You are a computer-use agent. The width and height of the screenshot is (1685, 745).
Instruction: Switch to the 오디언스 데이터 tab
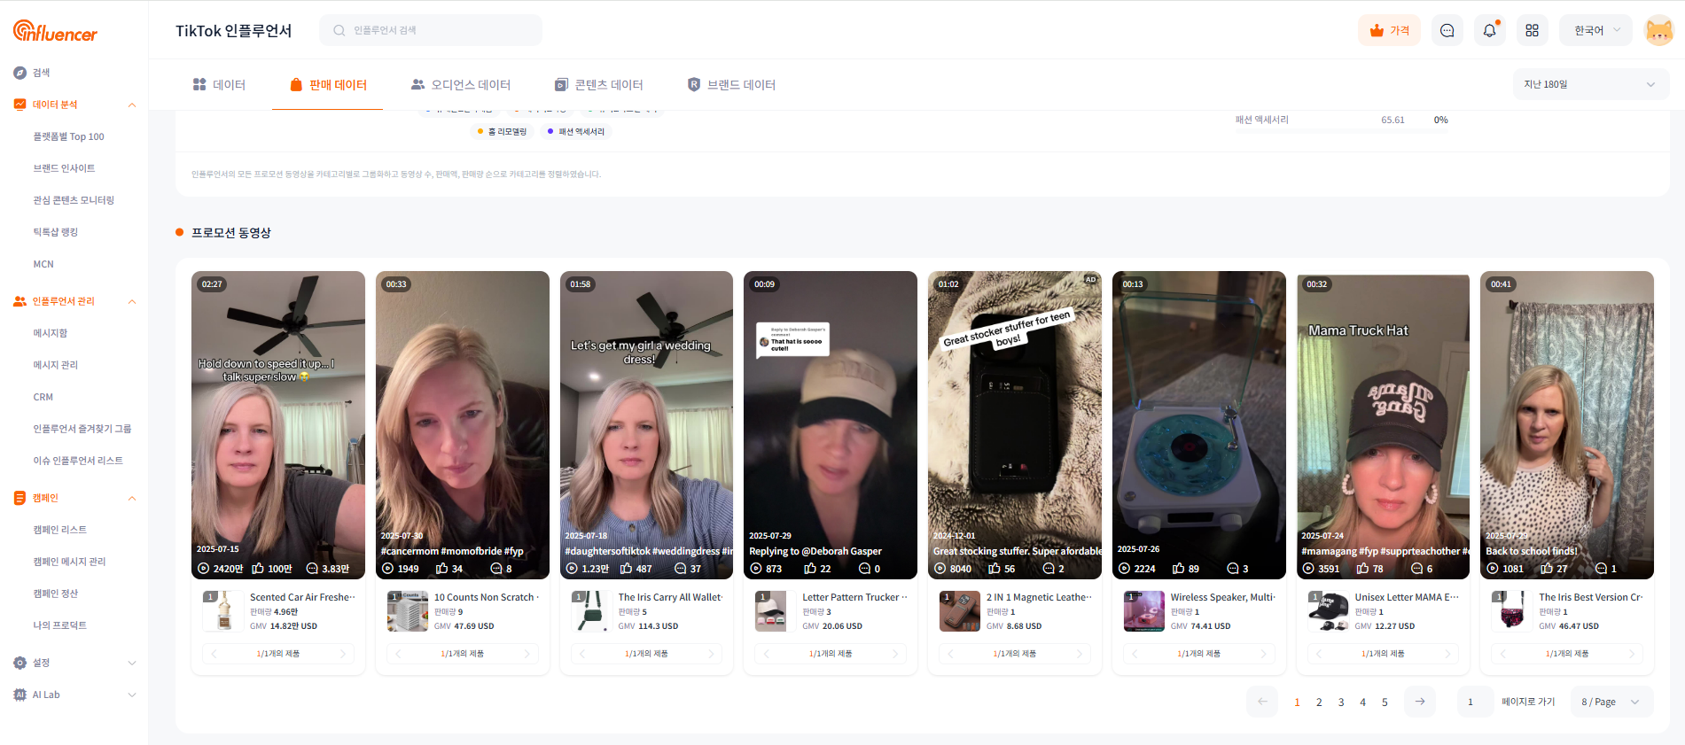(x=461, y=85)
